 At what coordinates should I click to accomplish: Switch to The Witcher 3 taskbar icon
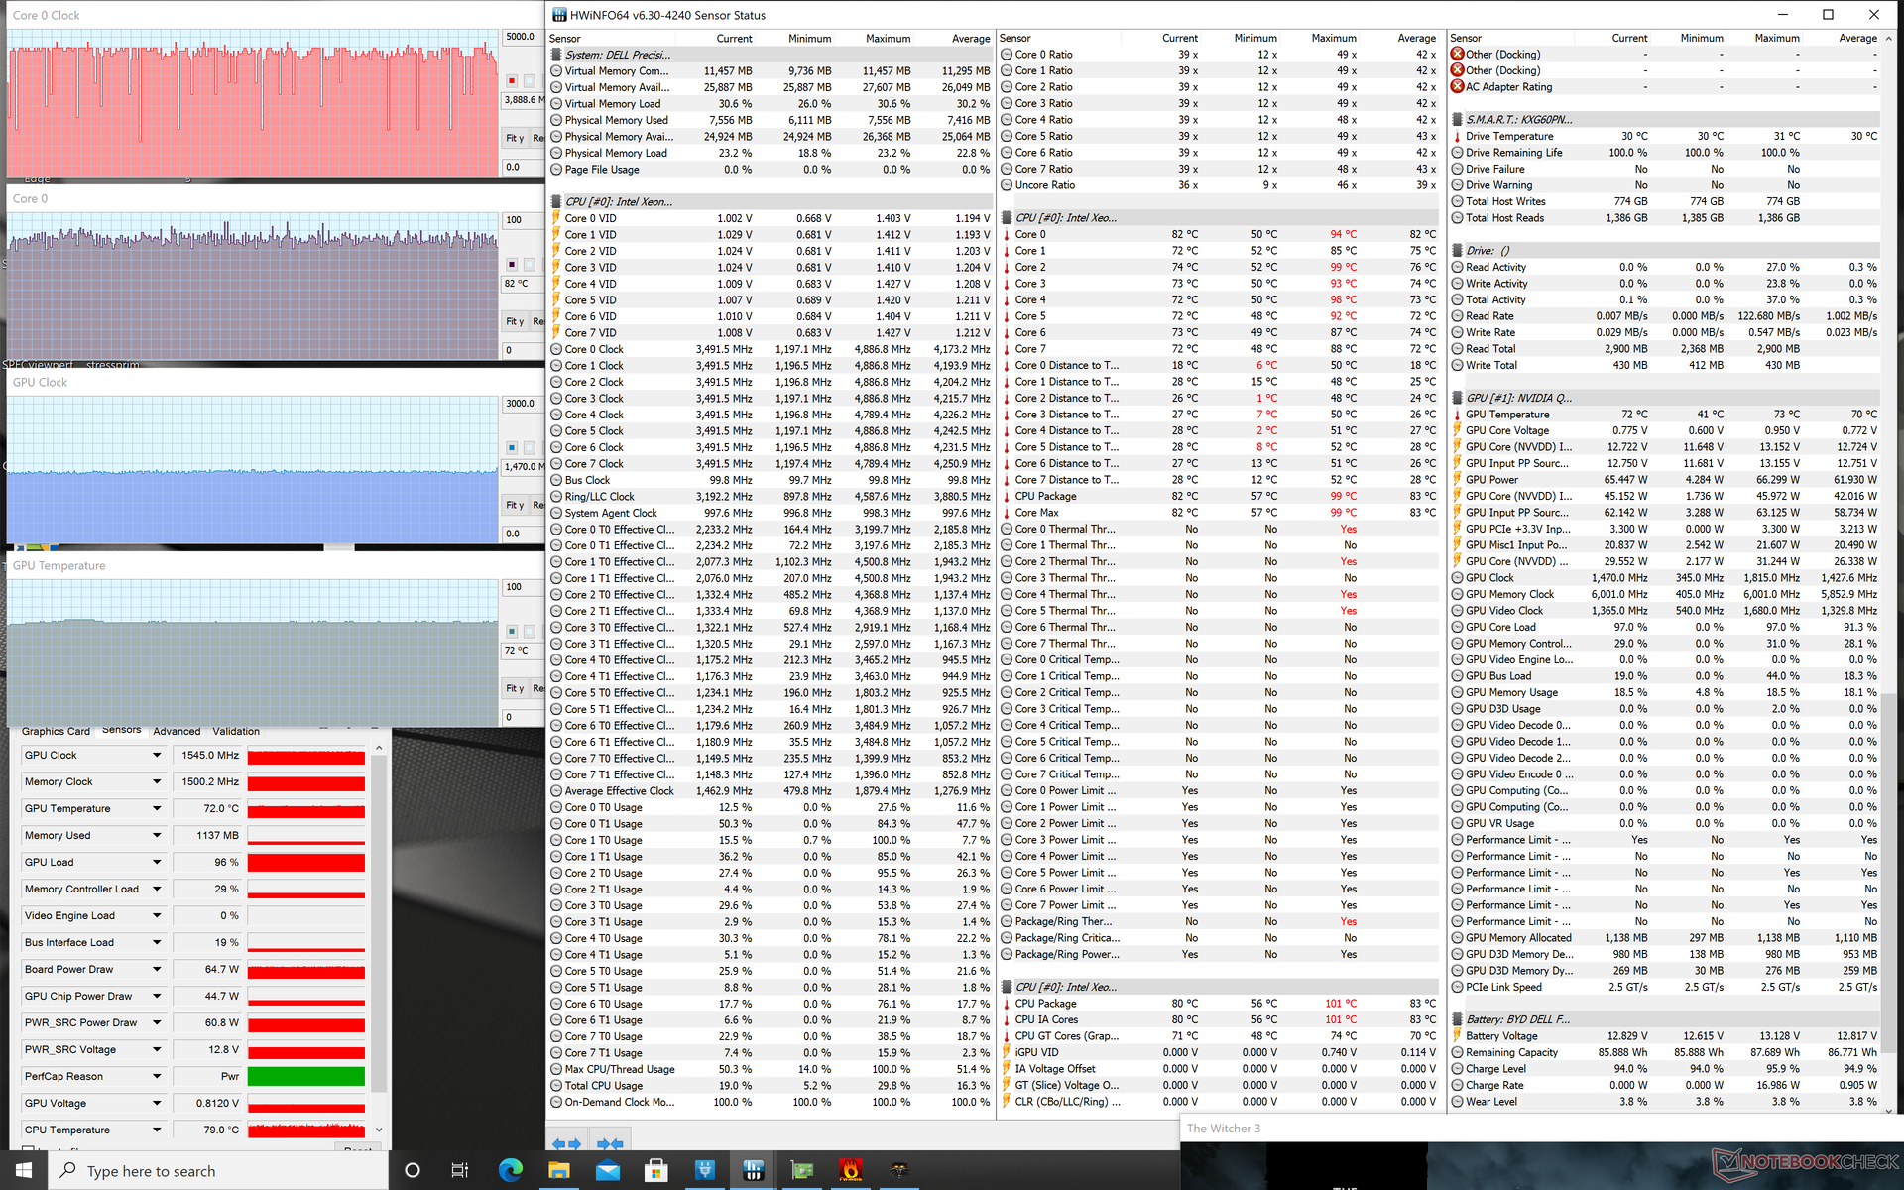(x=898, y=1171)
